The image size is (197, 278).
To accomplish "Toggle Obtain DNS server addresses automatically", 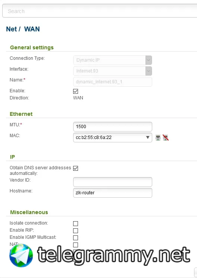I will pos(76,168).
